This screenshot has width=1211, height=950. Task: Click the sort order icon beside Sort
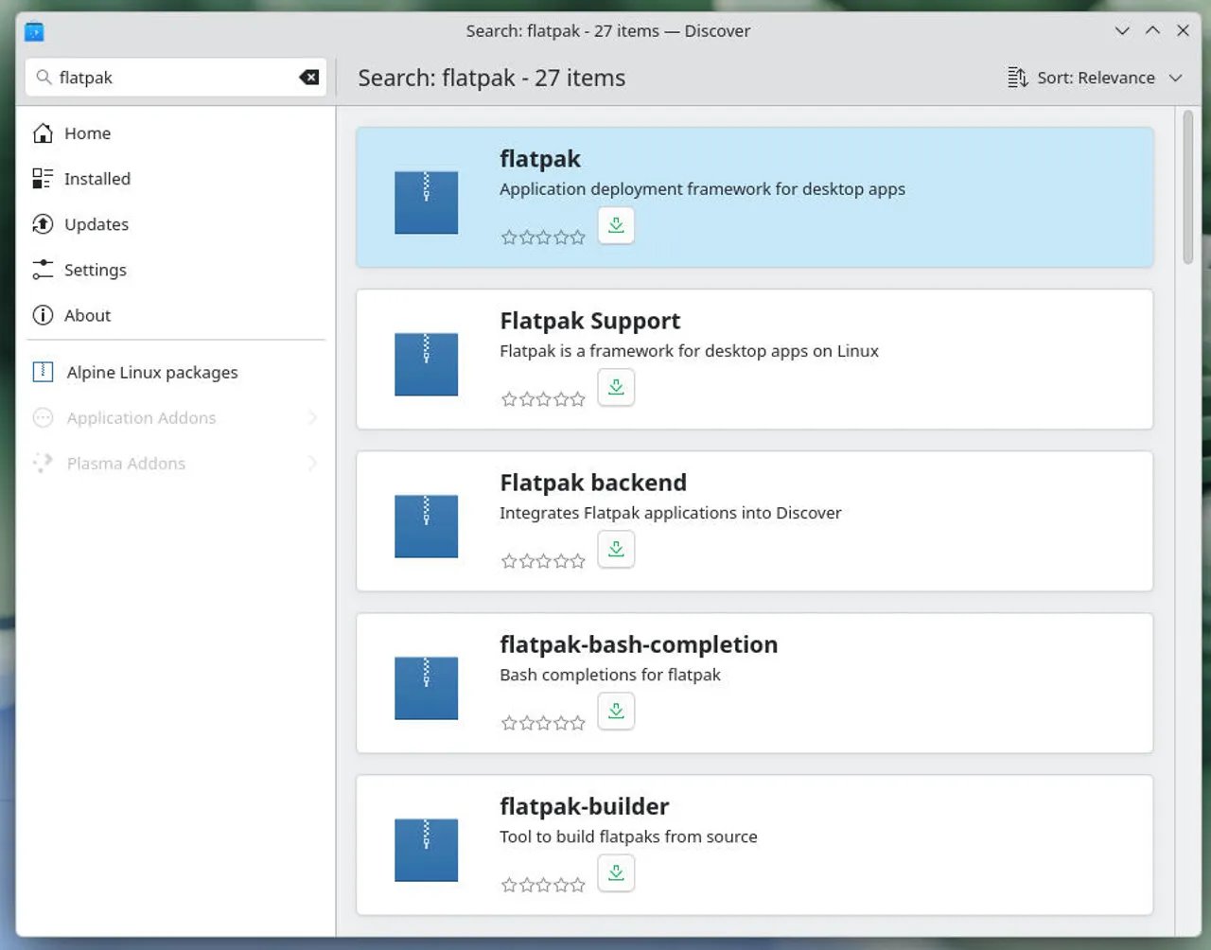click(1017, 78)
